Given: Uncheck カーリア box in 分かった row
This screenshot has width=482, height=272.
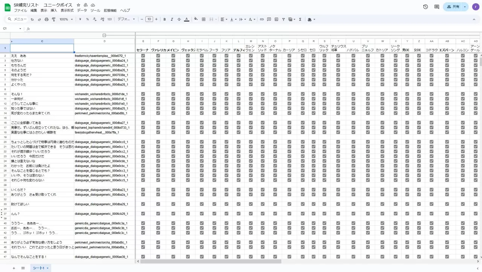Looking at the screenshot, I should [289, 80].
